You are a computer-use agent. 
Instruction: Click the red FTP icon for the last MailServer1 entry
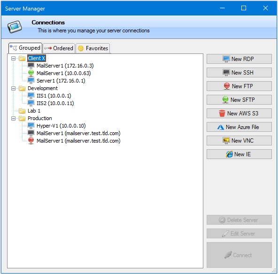[x=31, y=141]
